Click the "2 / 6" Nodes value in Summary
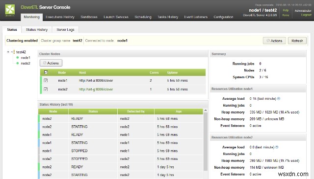This screenshot has height=179, width=314. (x=262, y=70)
